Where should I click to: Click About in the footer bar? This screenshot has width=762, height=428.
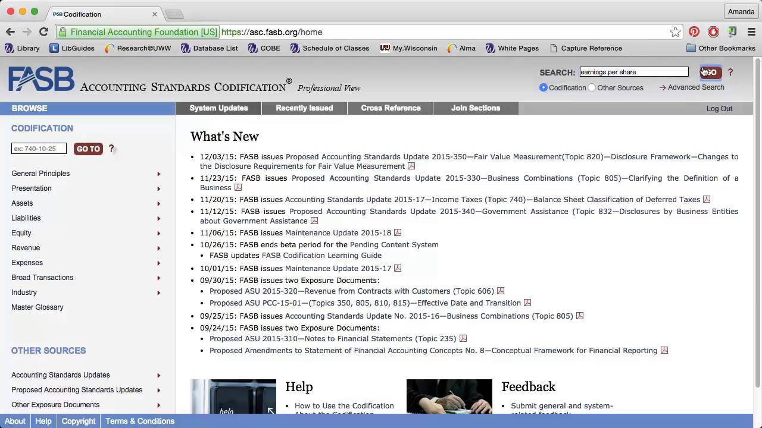(x=15, y=421)
